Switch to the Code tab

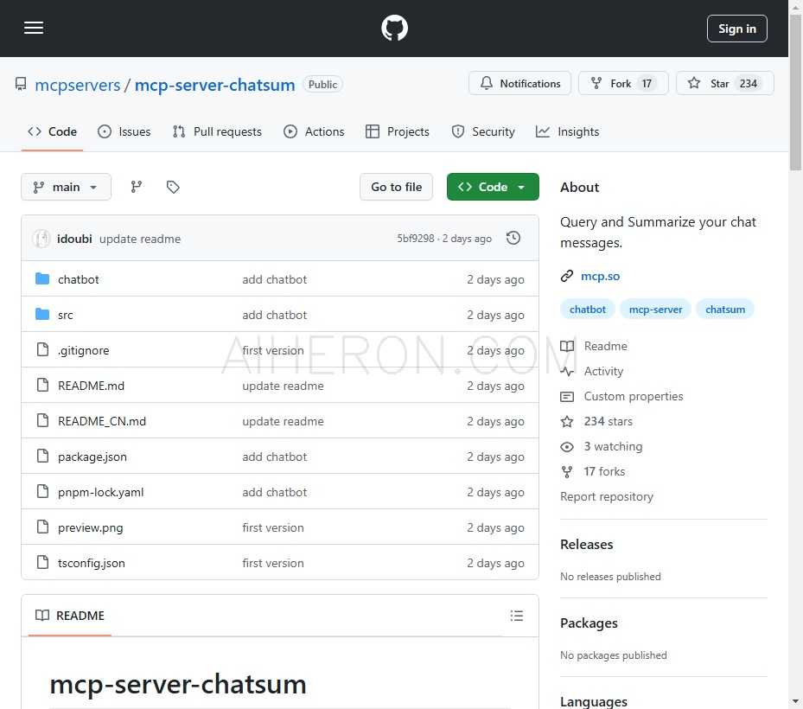pos(52,131)
